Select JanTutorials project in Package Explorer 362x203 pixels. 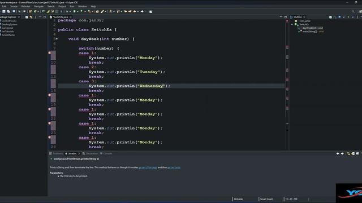[x=7, y=32]
